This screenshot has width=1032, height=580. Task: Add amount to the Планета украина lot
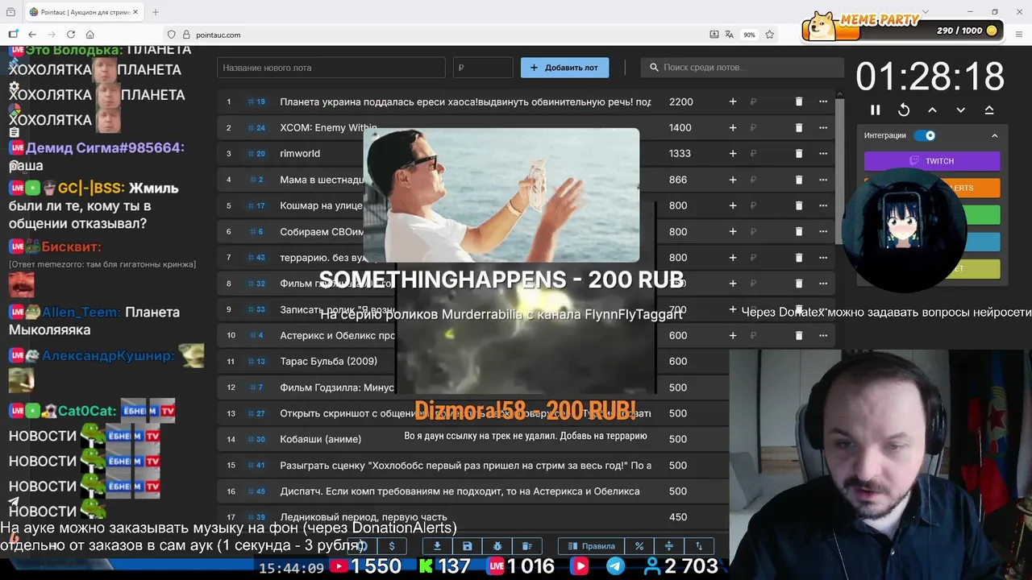(x=733, y=101)
